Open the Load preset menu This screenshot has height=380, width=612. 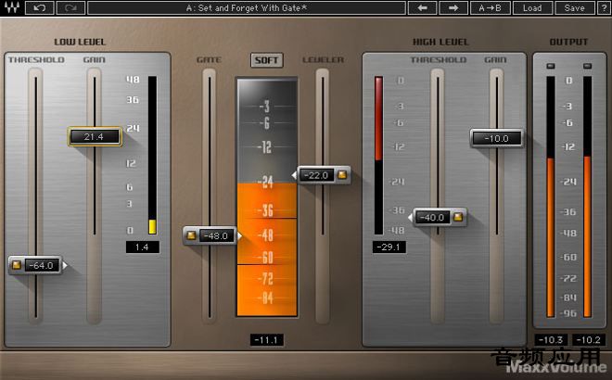532,7
